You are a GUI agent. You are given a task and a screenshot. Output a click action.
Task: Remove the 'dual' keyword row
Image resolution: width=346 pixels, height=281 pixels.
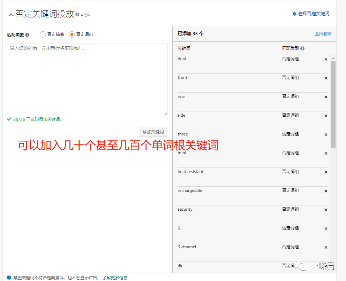point(326,60)
